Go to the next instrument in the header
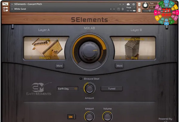Image resolution: width=179 pixels, height=122 pixels. point(123,4)
